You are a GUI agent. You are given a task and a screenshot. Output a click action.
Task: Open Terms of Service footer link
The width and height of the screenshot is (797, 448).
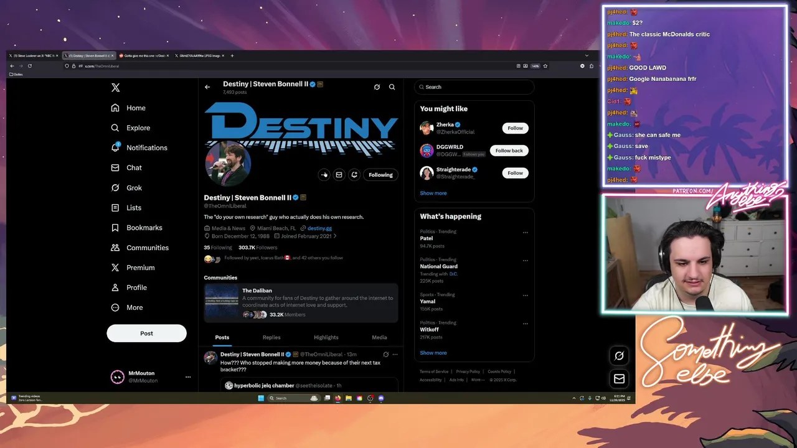434,371
